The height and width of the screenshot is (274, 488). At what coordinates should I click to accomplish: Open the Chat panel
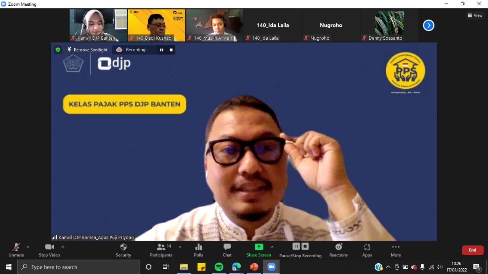[227, 250]
